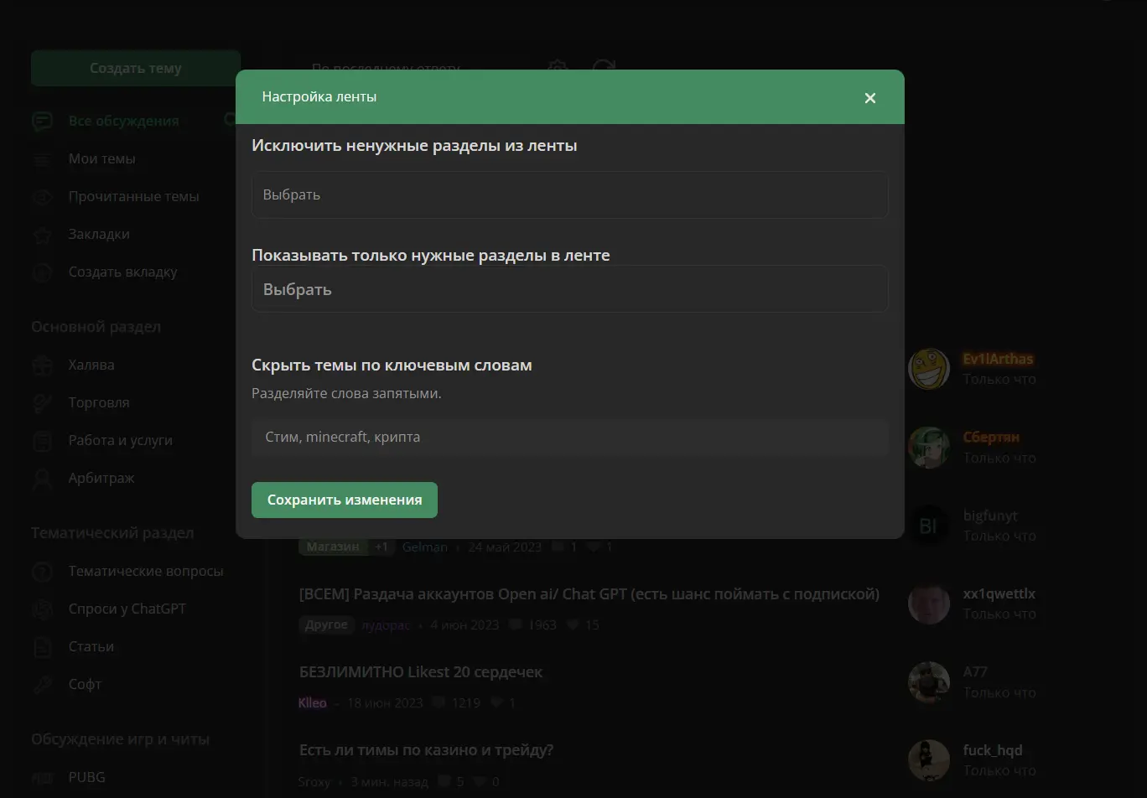The image size is (1147, 798).
Task: Open "Тематические вопросы" question mark icon
Action: point(43,572)
